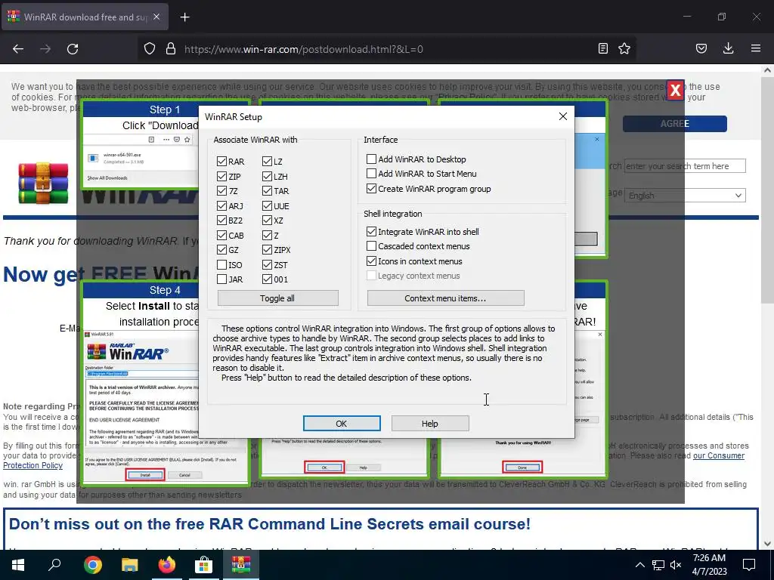
Task: Click the scrollbar down arrow
Action: [767, 544]
